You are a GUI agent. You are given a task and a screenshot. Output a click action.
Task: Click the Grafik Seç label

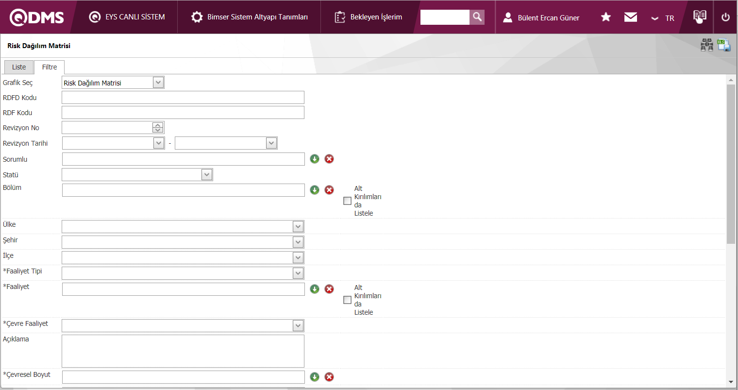18,83
